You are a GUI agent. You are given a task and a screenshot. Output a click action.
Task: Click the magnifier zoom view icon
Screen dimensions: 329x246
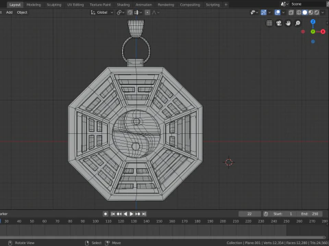297,23
